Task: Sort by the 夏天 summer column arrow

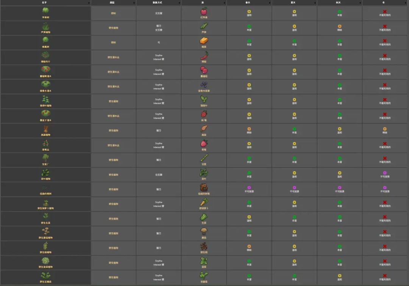Action: point(315,3)
